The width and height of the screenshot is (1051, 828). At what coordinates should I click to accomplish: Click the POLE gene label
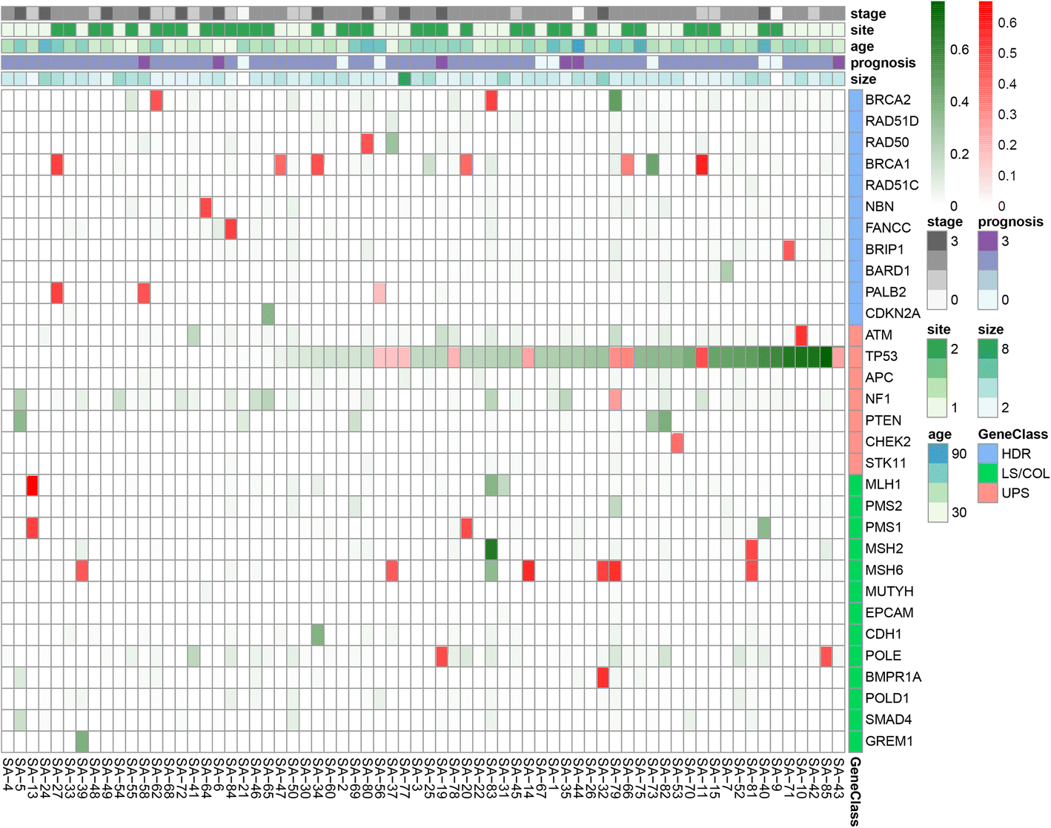pos(883,655)
